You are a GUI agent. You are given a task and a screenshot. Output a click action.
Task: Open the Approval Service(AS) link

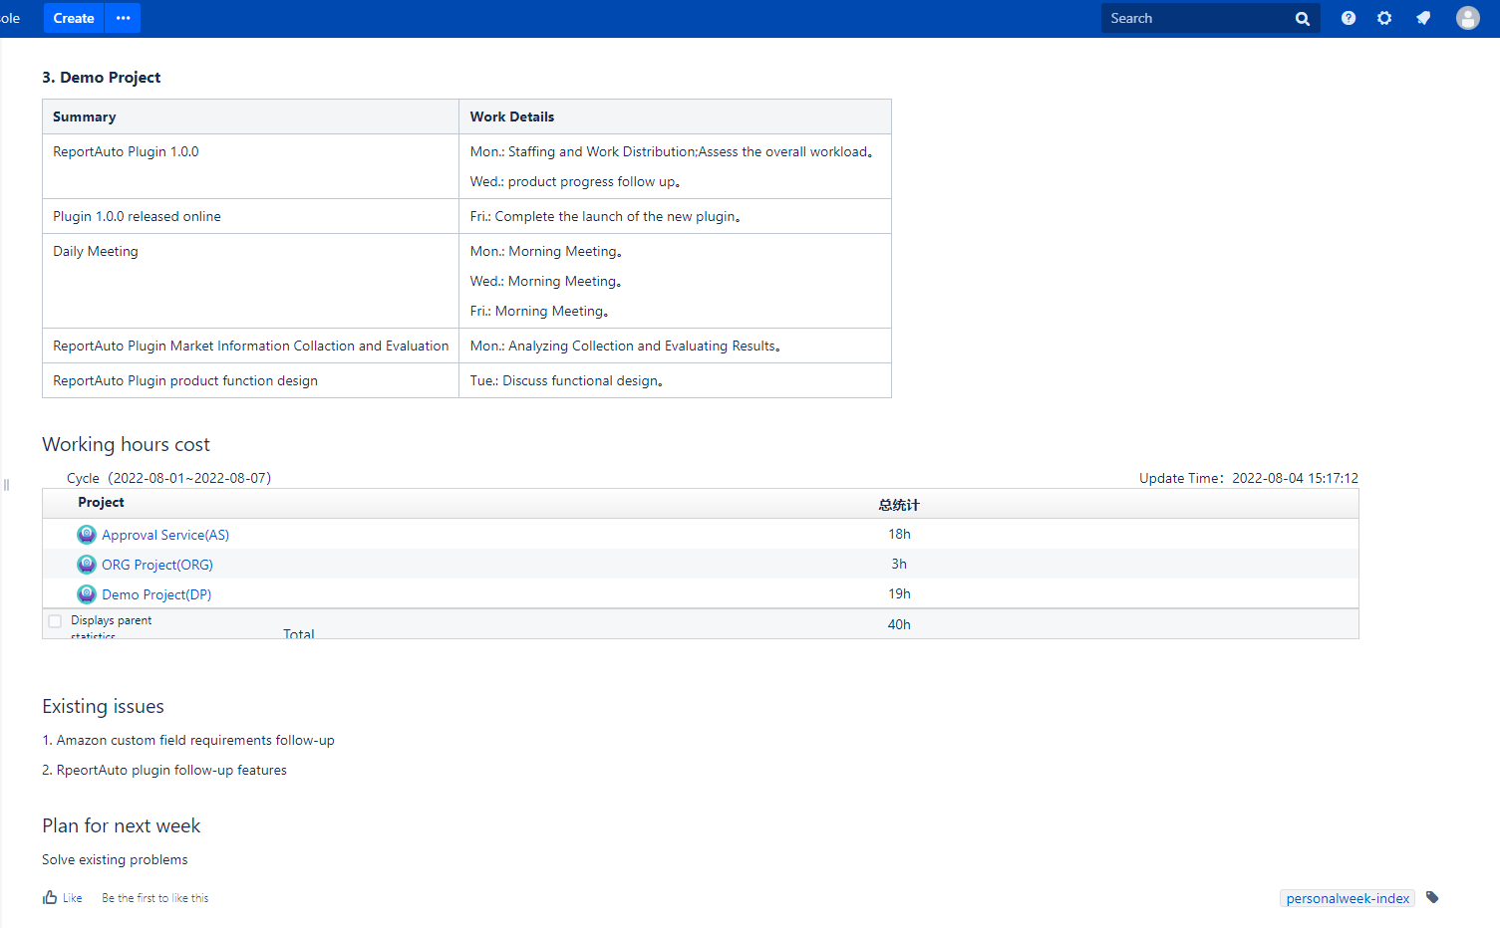tap(165, 535)
